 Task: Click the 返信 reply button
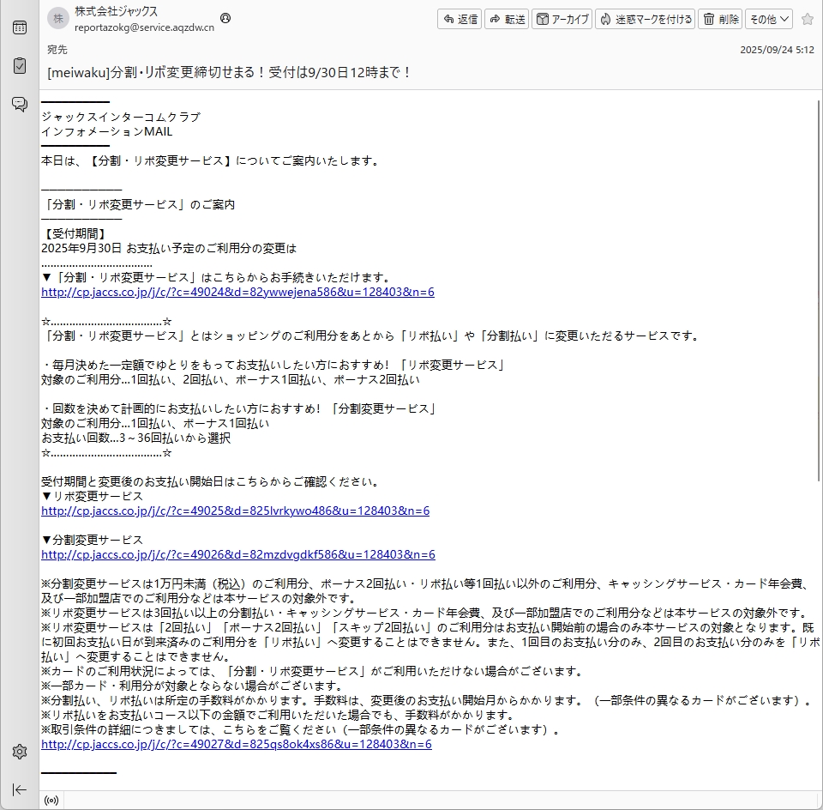click(x=460, y=19)
